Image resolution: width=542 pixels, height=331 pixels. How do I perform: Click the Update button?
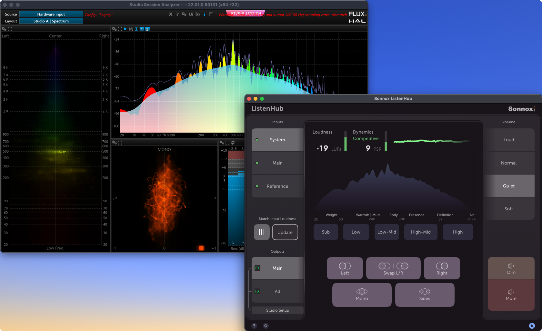tap(285, 232)
